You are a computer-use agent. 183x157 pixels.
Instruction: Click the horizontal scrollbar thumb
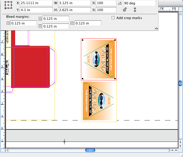click(90, 150)
